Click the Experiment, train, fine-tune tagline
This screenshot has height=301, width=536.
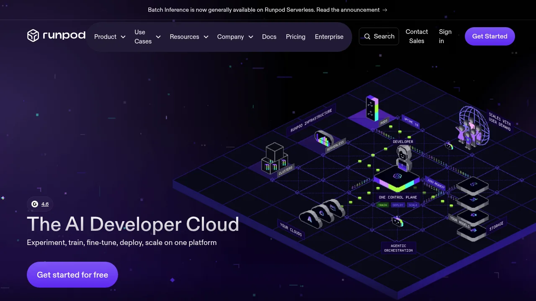click(122, 242)
